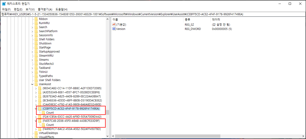The image size is (306, 139).
Task: Click the Taskband folder icon
Action: click(x=36, y=68)
